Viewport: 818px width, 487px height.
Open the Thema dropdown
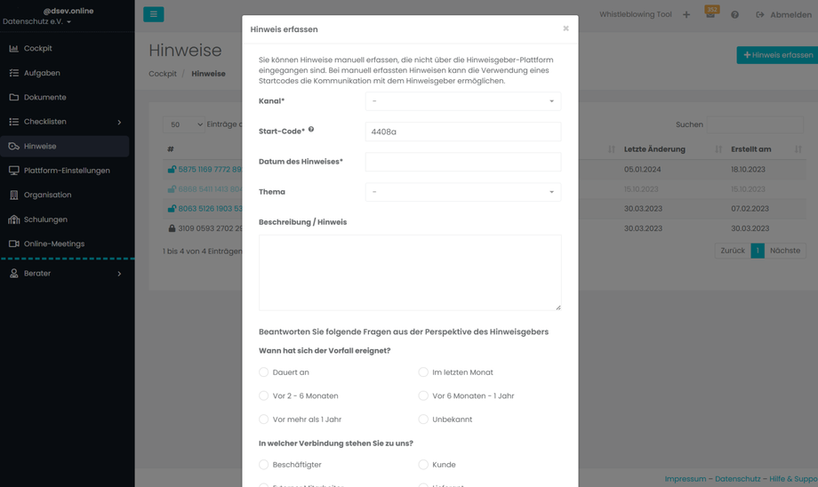(x=462, y=192)
